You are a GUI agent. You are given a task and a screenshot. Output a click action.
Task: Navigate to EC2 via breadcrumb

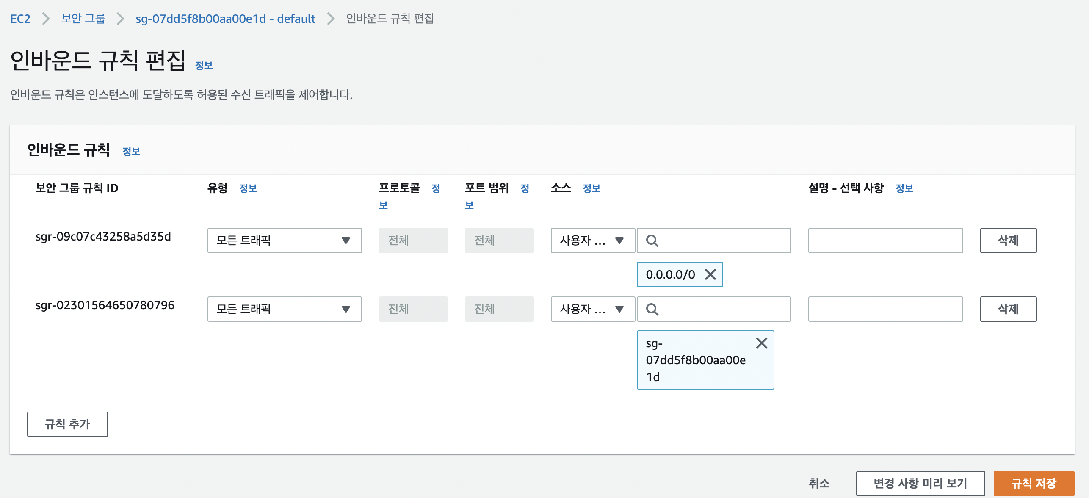click(x=20, y=19)
